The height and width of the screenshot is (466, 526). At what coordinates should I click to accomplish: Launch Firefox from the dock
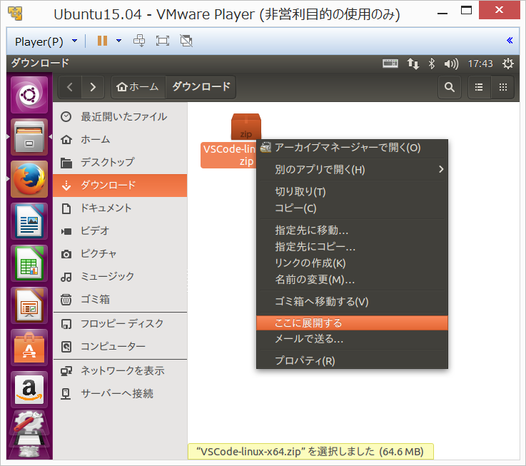[29, 179]
